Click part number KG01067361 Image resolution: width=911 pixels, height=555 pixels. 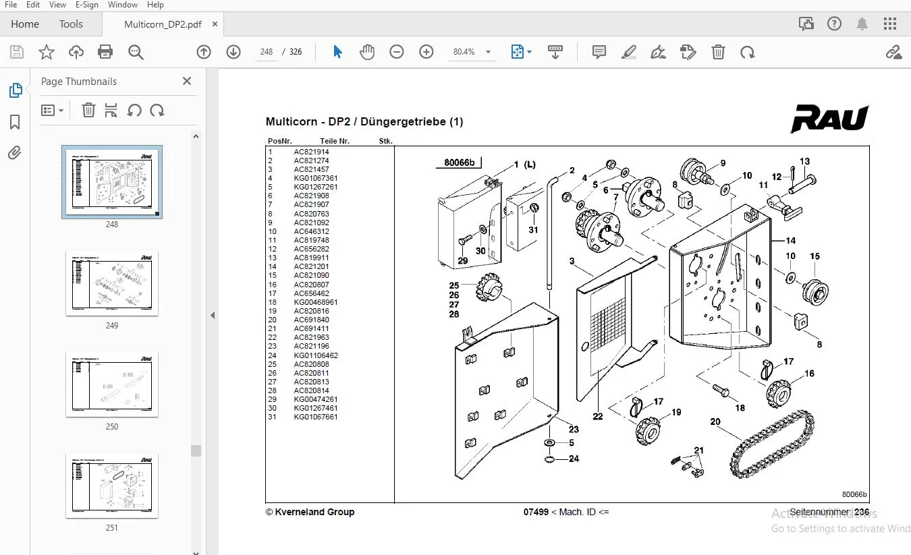click(316, 178)
